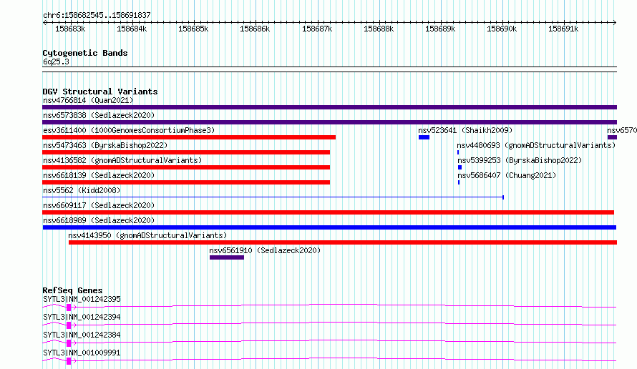Screen dimensions: 637x369
Task: Click the nsv4143950 (gnomADStructuralVariants) label
Action: click(x=147, y=235)
